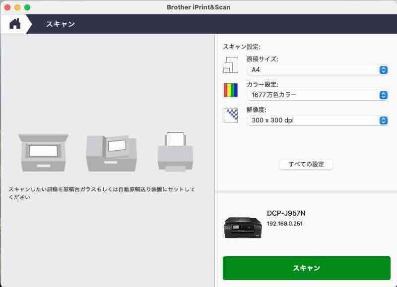Open the カラー設定 dropdown showing 1677万色カラー
The image size is (397, 287).
[x=318, y=95]
